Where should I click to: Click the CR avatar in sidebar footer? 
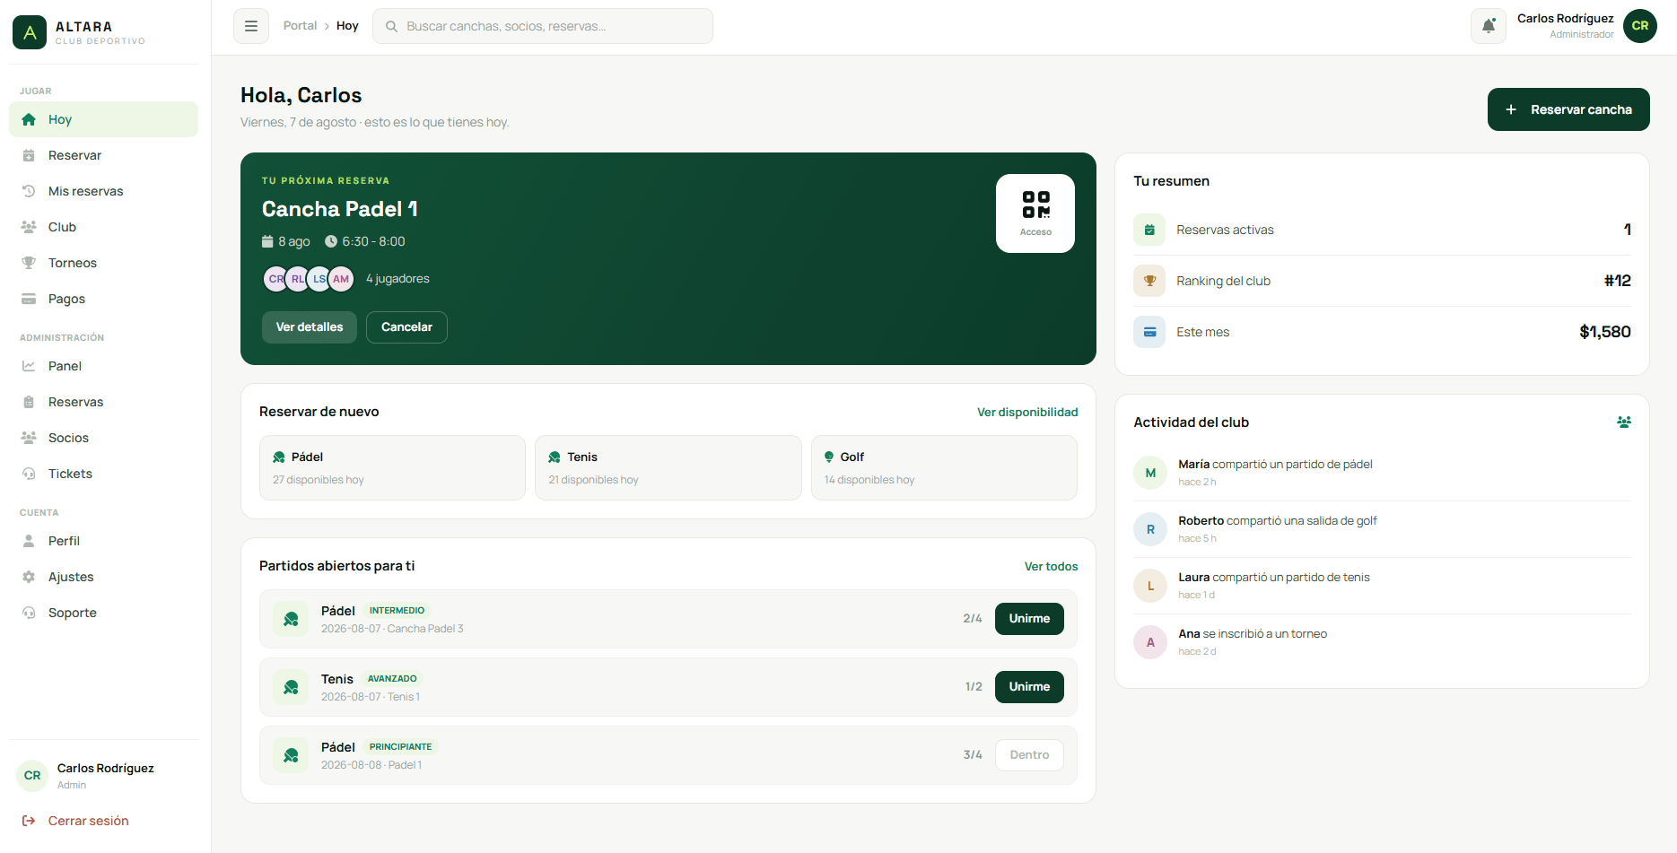(32, 775)
